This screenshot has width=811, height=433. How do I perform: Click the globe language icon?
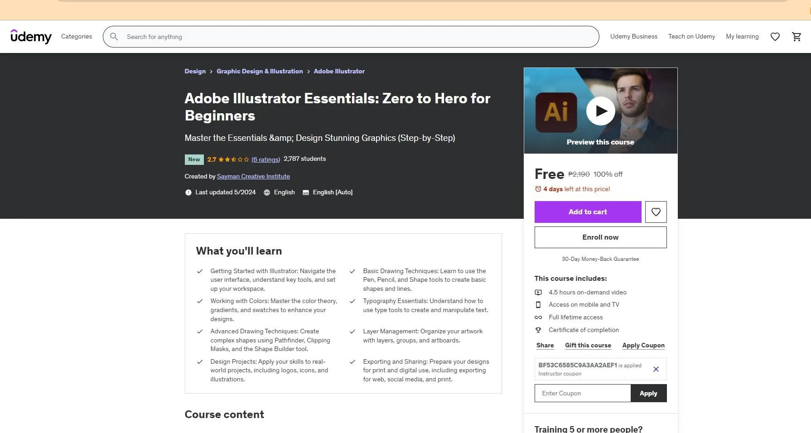pos(267,192)
